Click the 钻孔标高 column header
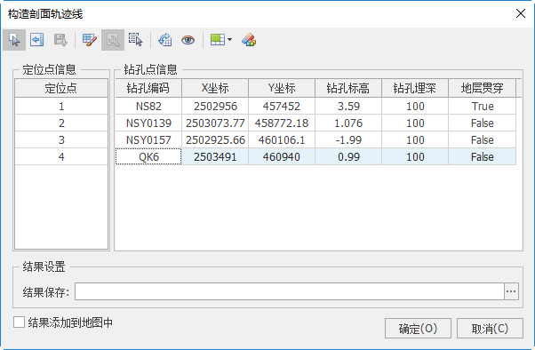 pos(348,88)
